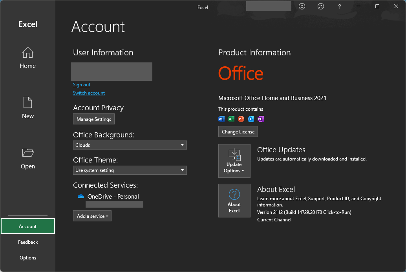Open the Add a service dropdown
406x272 pixels.
click(92, 216)
